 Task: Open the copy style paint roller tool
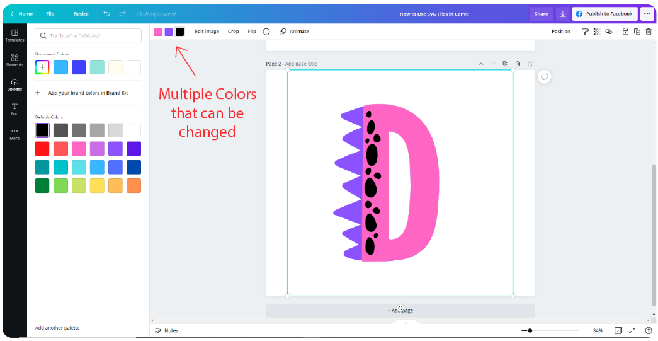tap(585, 32)
